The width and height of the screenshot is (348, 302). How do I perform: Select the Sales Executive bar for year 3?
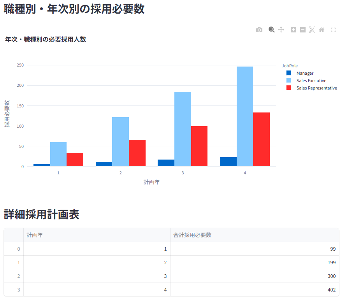pyautogui.click(x=183, y=129)
